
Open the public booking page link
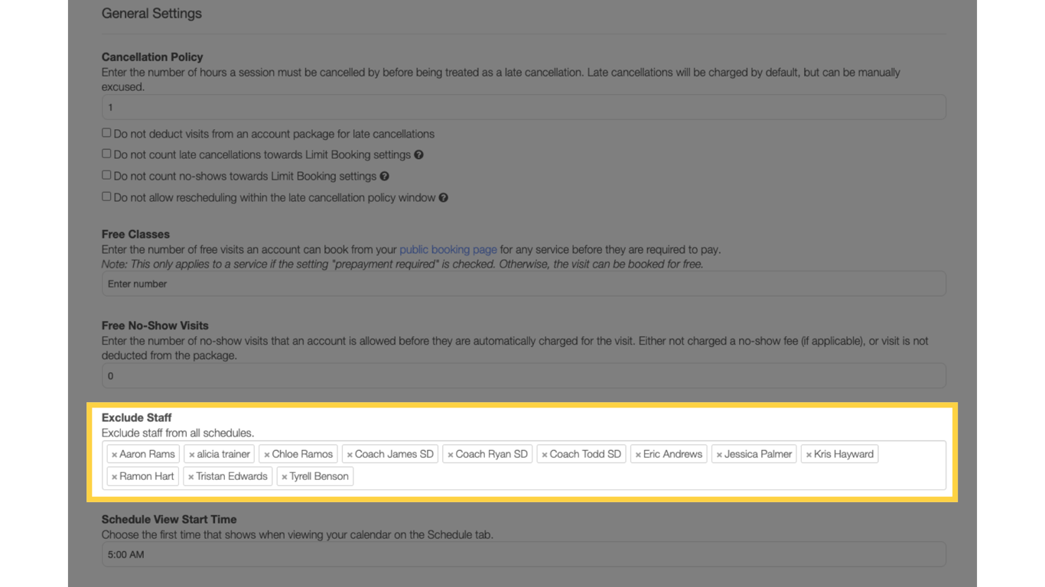(448, 249)
